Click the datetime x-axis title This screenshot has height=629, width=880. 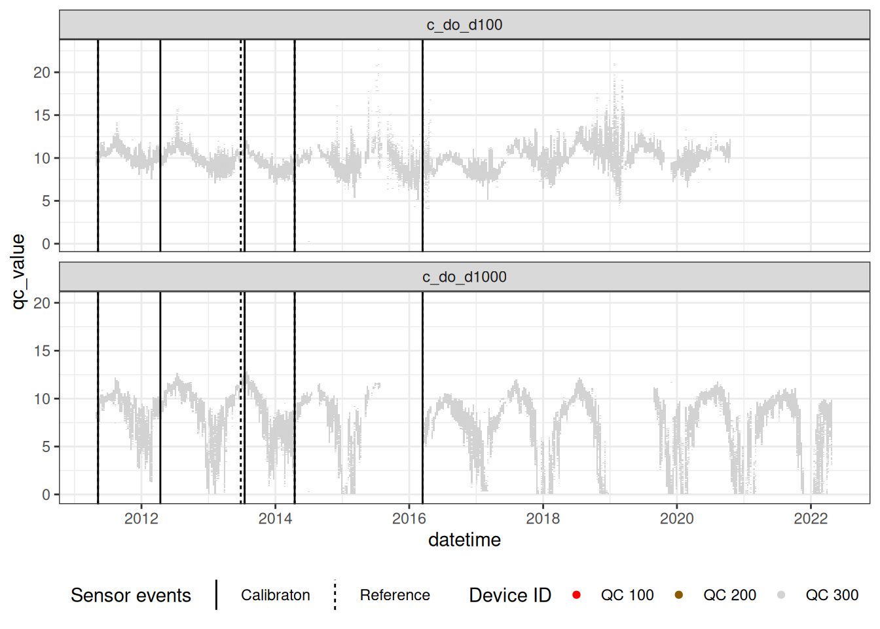(464, 540)
